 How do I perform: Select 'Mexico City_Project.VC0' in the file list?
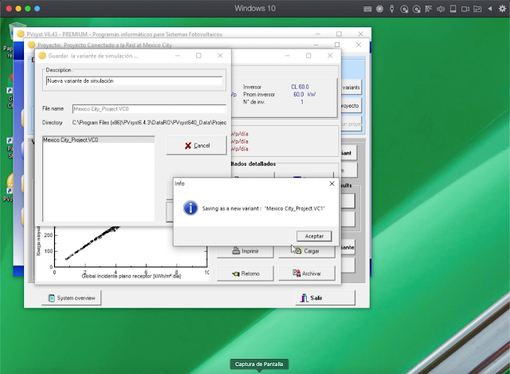point(99,140)
